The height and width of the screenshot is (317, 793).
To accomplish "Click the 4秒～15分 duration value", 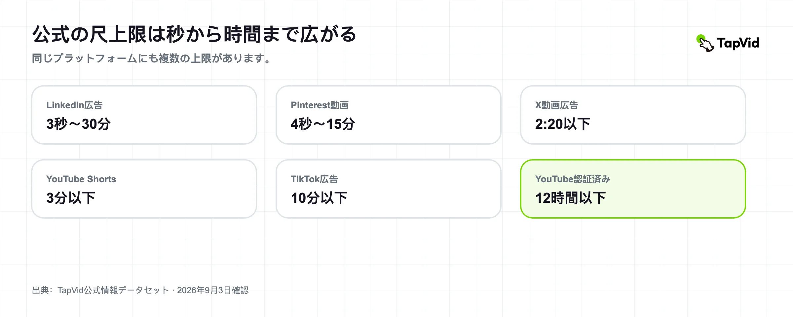I will pyautogui.click(x=323, y=124).
